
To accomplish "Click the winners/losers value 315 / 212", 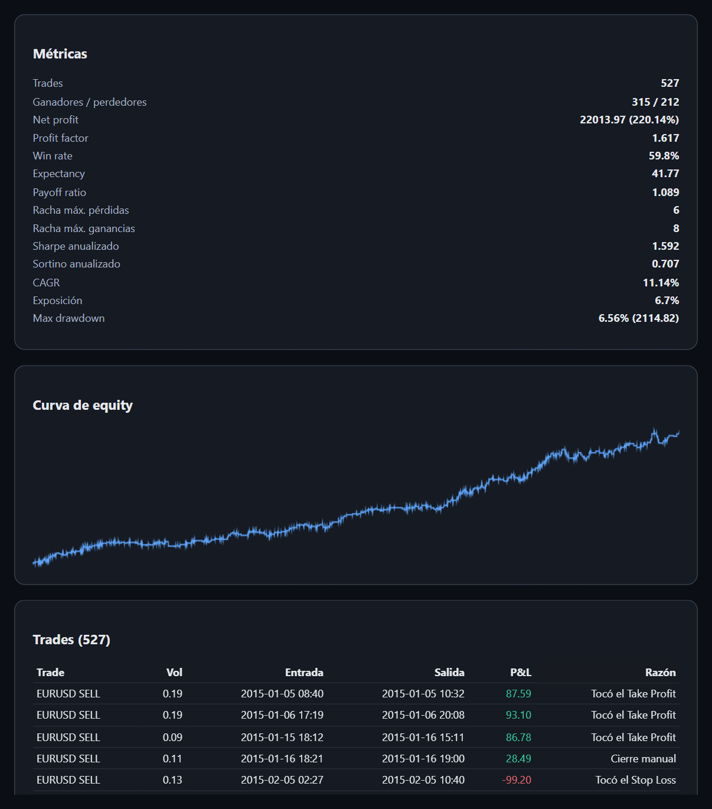I will (655, 102).
